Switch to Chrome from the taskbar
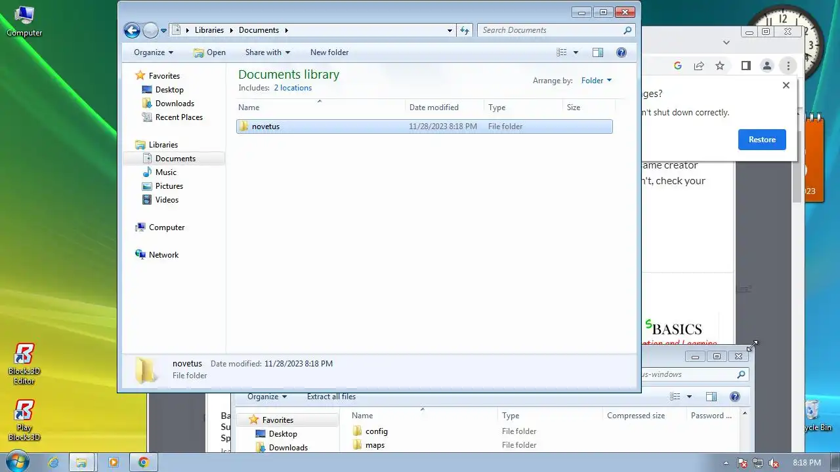Screen dimensions: 840x472 pos(143,462)
